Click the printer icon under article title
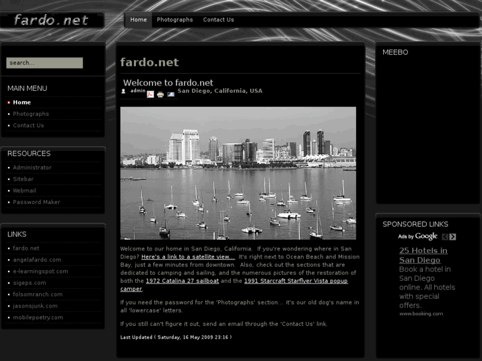The width and height of the screenshot is (482, 361). (160, 95)
